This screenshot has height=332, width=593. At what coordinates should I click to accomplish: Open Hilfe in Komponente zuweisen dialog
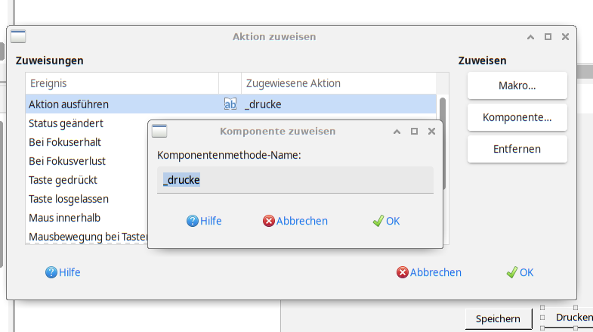click(204, 221)
